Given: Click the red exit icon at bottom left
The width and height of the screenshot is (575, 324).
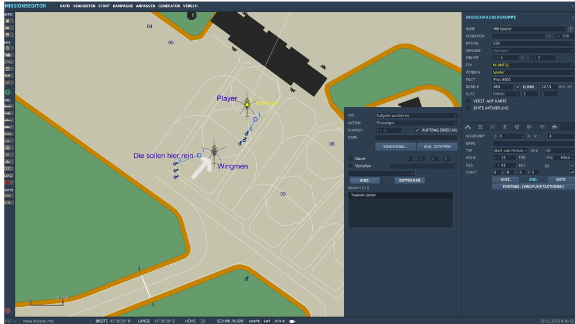Looking at the screenshot, I should coord(7,311).
